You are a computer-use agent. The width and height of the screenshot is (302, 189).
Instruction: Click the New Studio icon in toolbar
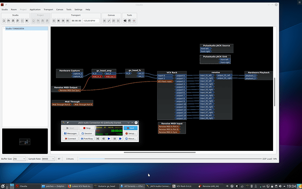coord(4,21)
